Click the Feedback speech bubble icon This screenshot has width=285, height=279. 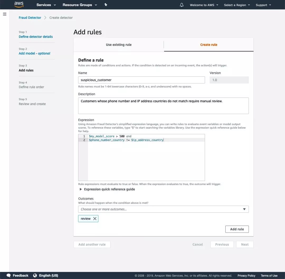pyautogui.click(x=8, y=275)
